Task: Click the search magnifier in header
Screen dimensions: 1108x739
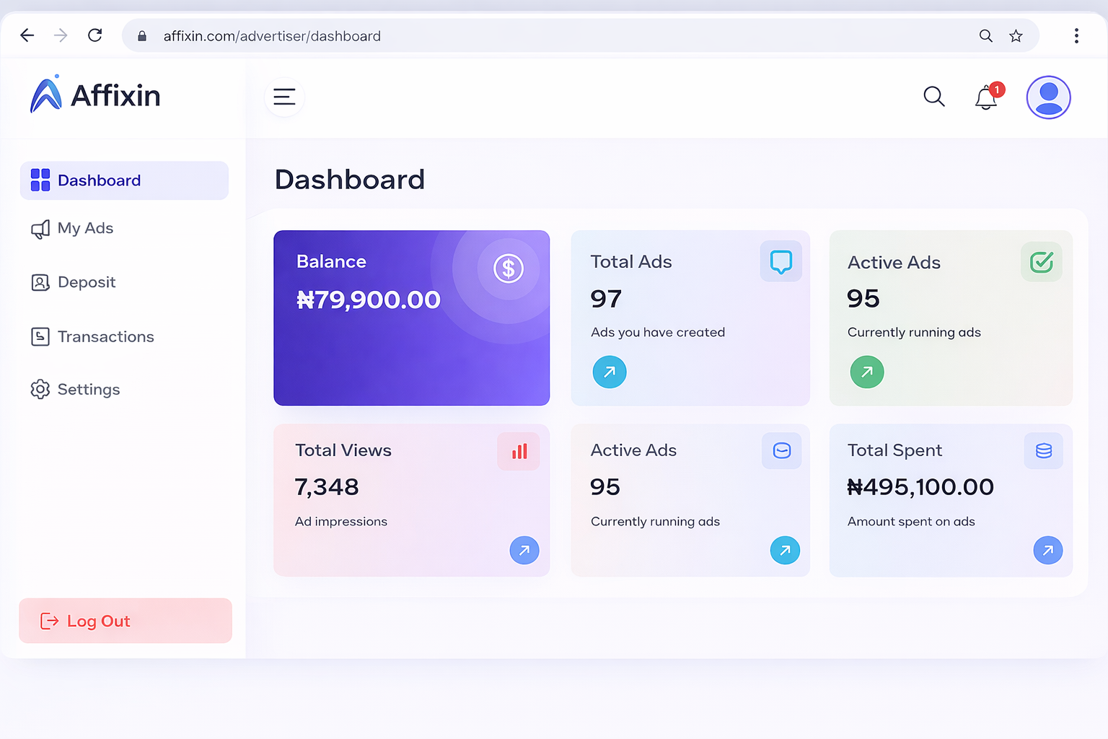Action: pyautogui.click(x=934, y=97)
